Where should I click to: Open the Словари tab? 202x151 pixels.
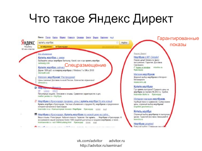[80, 37]
